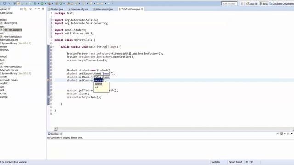Select first HibernateUtil.java under CRUDExample project

tap(12, 37)
